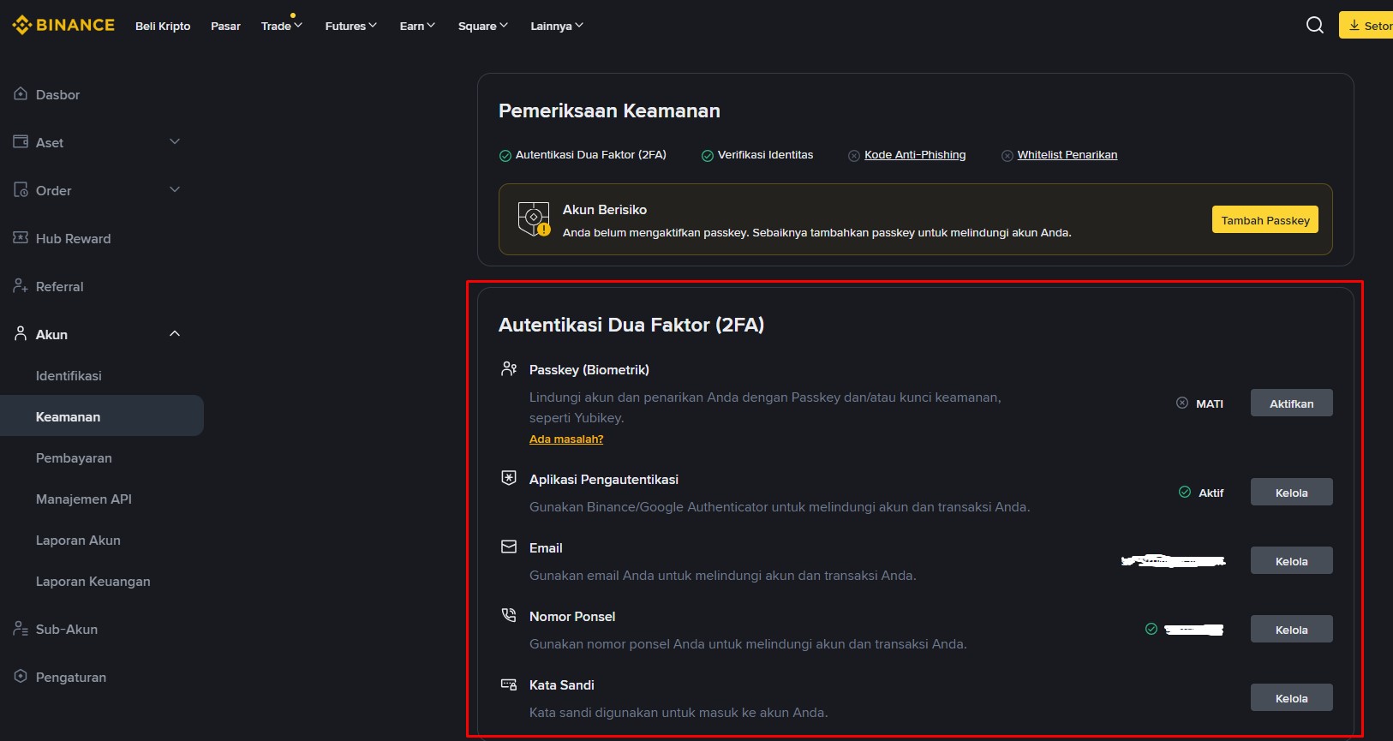Image resolution: width=1393 pixels, height=741 pixels.
Task: Click the Aplikasi Pengautentikasi shield icon
Action: click(509, 478)
